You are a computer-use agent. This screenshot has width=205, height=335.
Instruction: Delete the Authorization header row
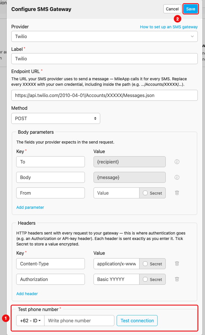[x=177, y=279]
